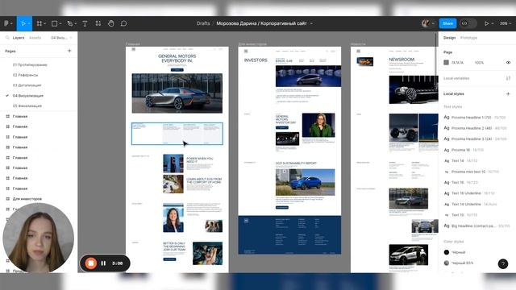Switch to the Layers tab
Screen dimensions: 516x290
coord(19,38)
